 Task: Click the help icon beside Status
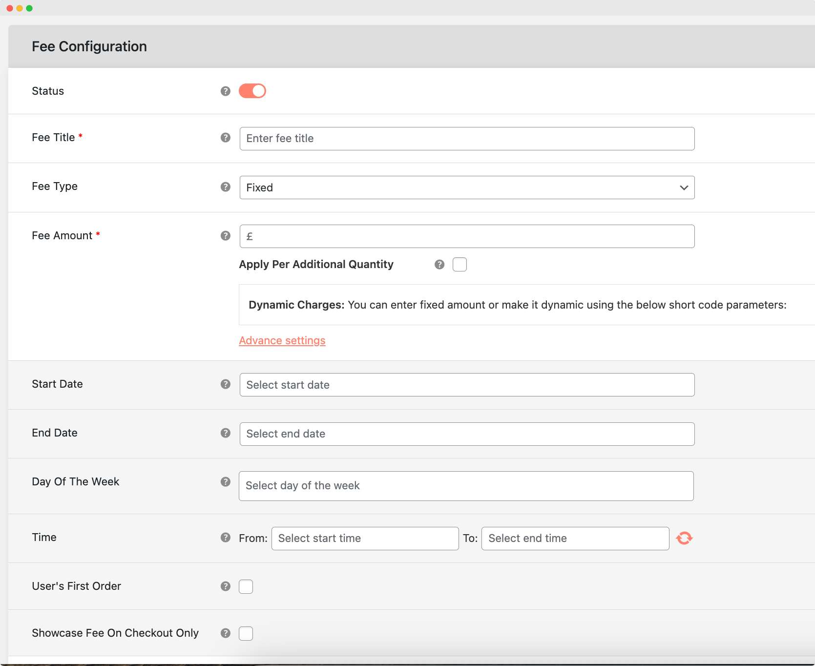pos(225,91)
